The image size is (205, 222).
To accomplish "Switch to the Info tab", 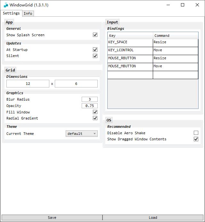I will (28, 13).
